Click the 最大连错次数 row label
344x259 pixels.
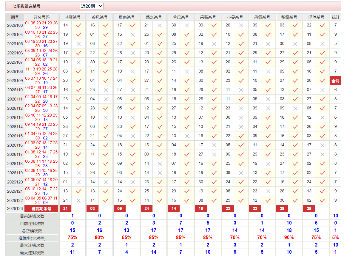32,245
